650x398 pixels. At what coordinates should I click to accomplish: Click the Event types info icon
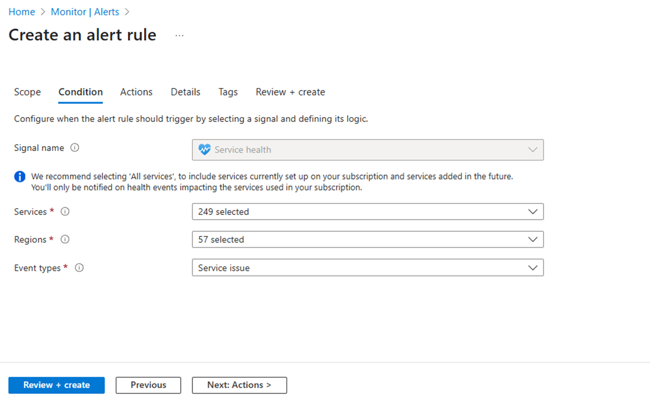pyautogui.click(x=80, y=268)
